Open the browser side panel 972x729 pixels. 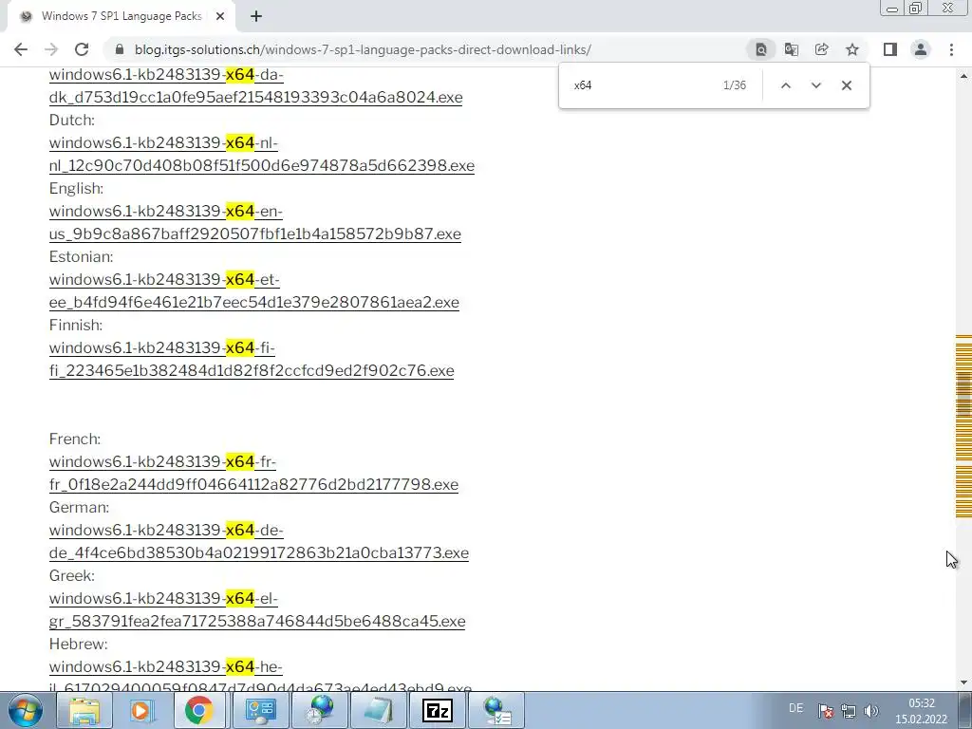click(890, 49)
